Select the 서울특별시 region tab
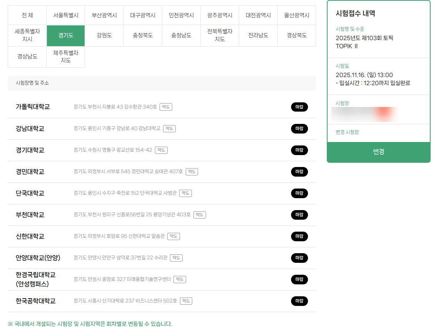The height and width of the screenshot is (329, 441). coord(66,15)
